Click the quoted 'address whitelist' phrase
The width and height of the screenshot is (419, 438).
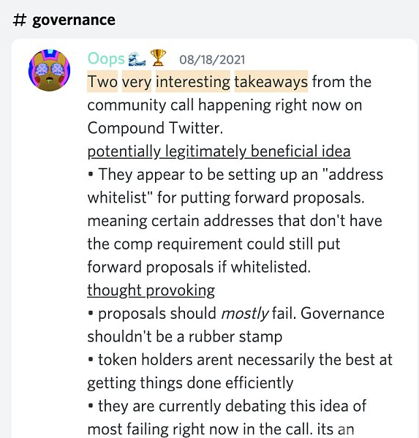[x=235, y=186]
